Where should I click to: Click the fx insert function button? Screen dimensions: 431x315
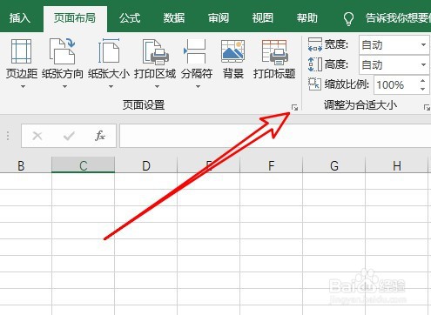pos(100,136)
